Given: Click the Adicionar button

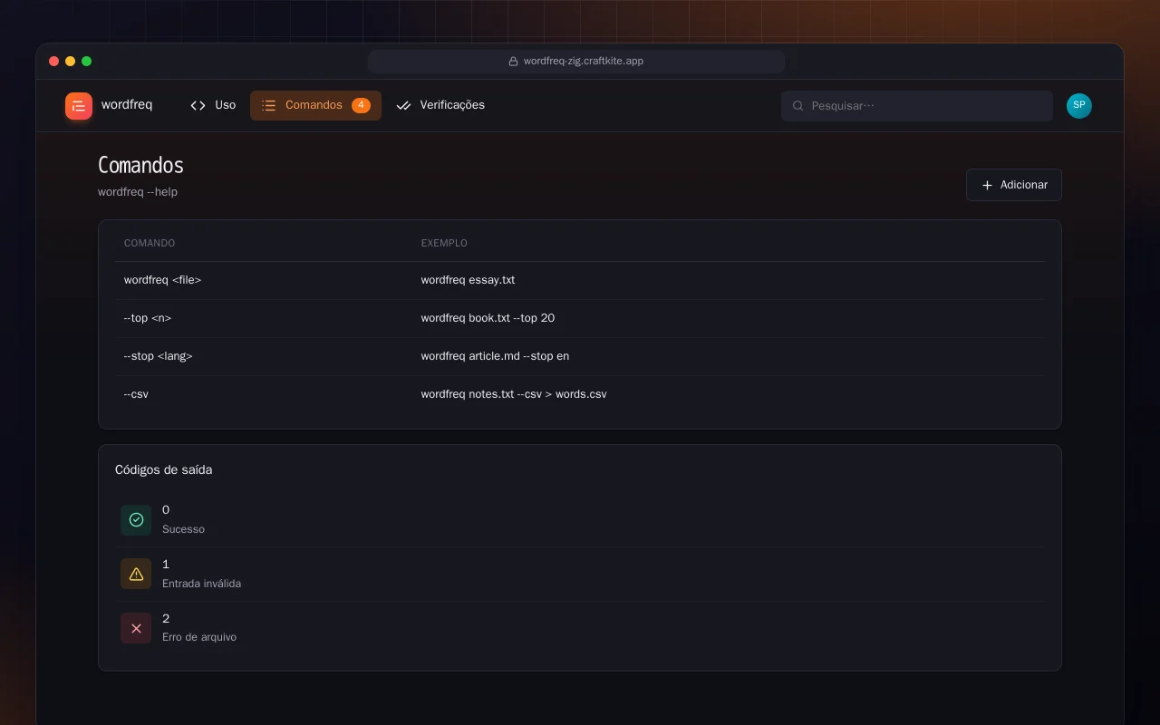Looking at the screenshot, I should click(x=1014, y=185).
